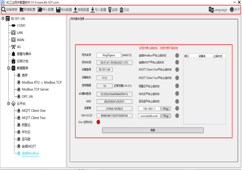Click the 阿里云平台上线状态 label
The width and height of the screenshot is (242, 170).
pyautogui.click(x=149, y=86)
